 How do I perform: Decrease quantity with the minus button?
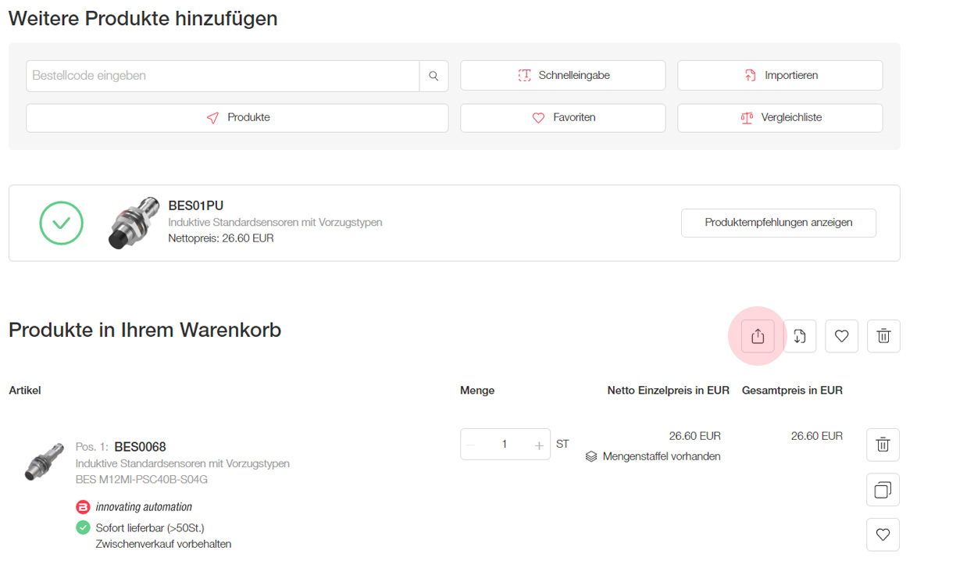click(471, 445)
